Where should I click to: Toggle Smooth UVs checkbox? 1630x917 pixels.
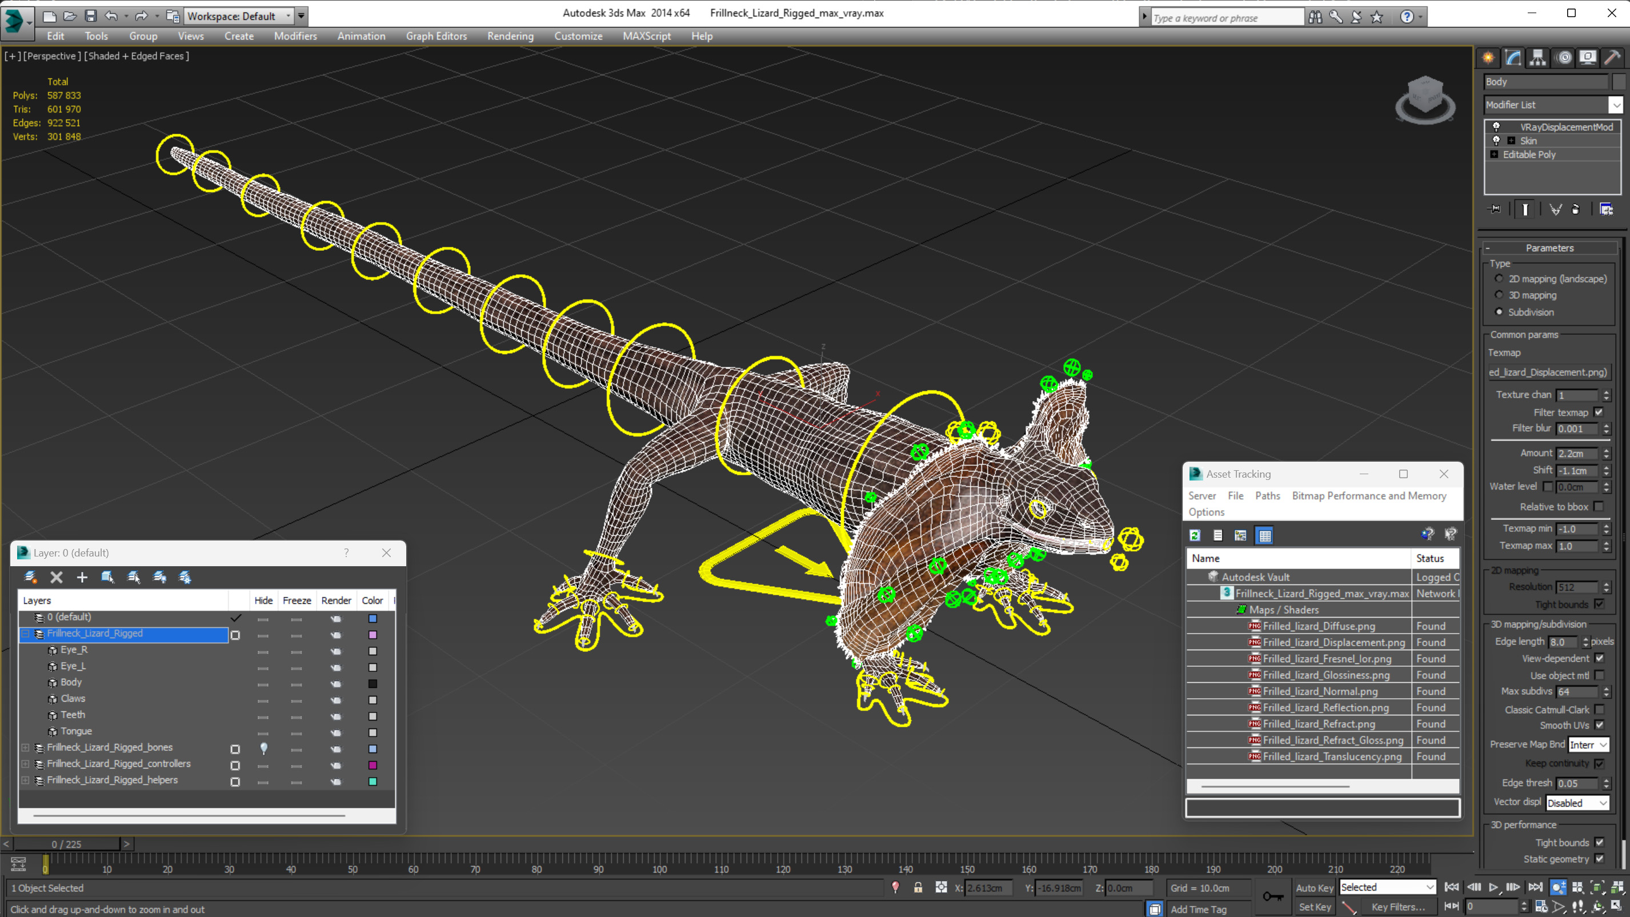point(1599,724)
